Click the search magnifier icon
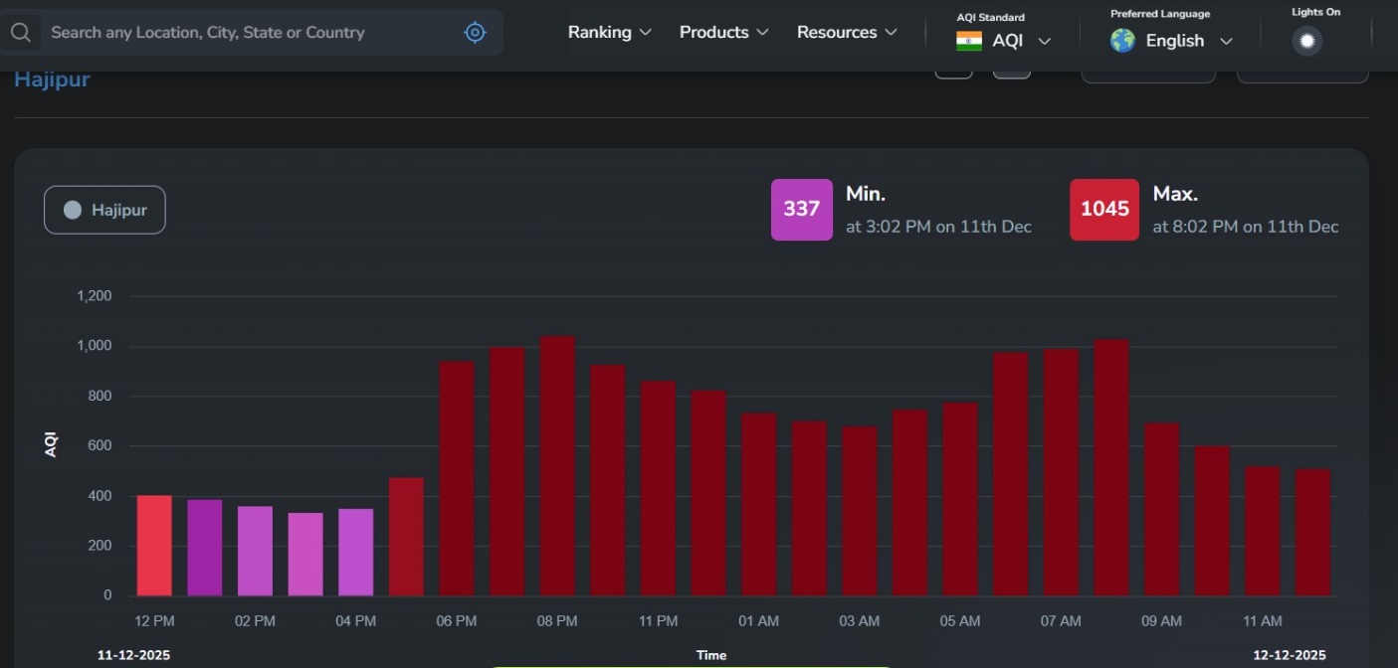The height and width of the screenshot is (668, 1398). pos(21,33)
